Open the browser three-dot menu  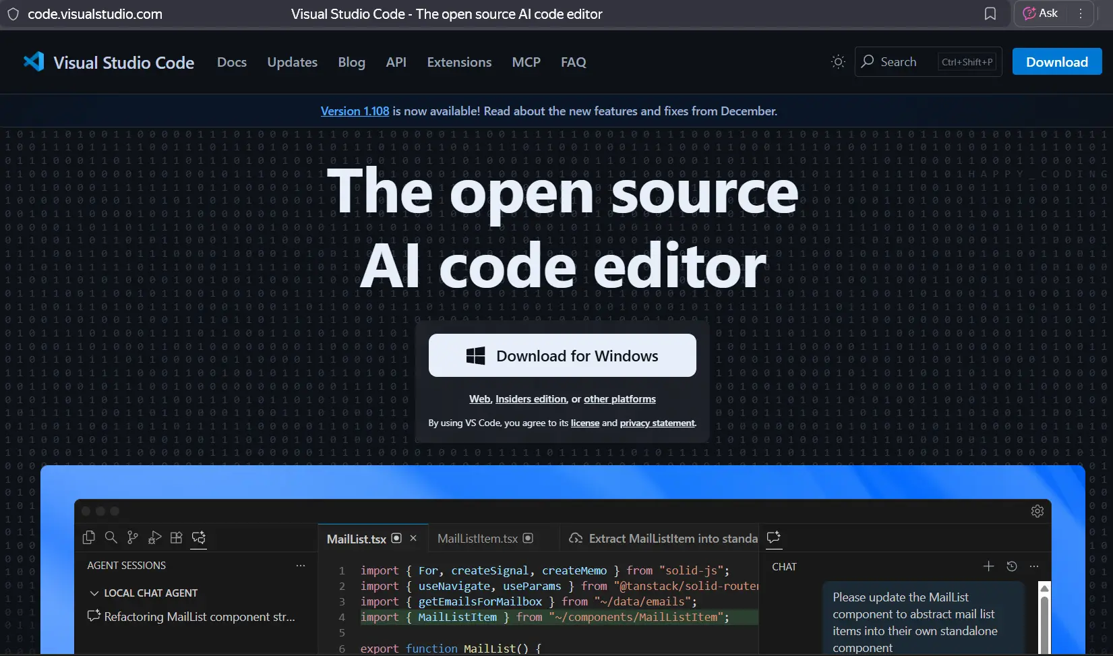click(1081, 13)
